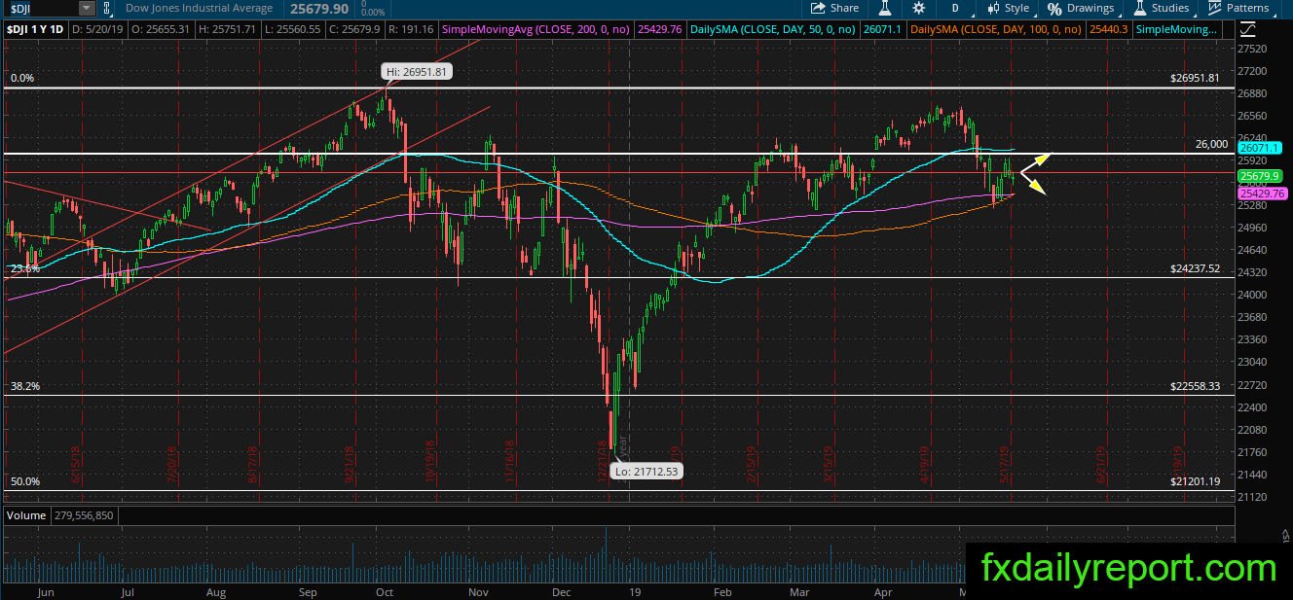Click the cyan 26071.1 price axis tag
Screen dimensions: 1293x600
pos(1261,148)
